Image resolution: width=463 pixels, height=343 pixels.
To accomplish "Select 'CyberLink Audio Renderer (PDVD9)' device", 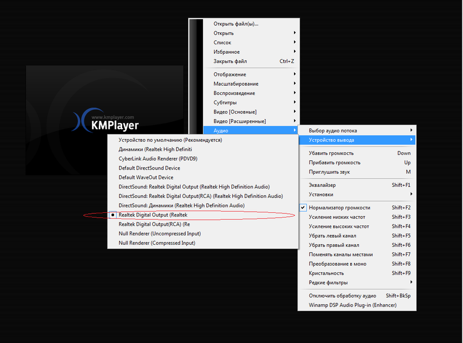I will coord(203,159).
